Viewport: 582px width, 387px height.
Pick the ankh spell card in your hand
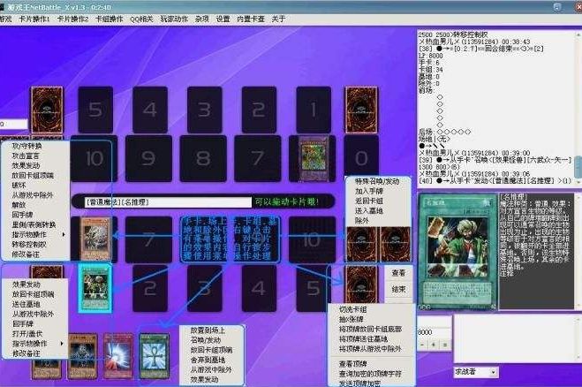[x=154, y=356]
